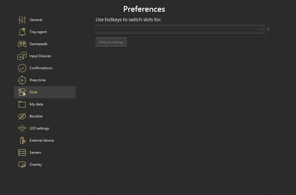Select the Gamepads controller icon
This screenshot has width=296, height=195.
tap(22, 44)
